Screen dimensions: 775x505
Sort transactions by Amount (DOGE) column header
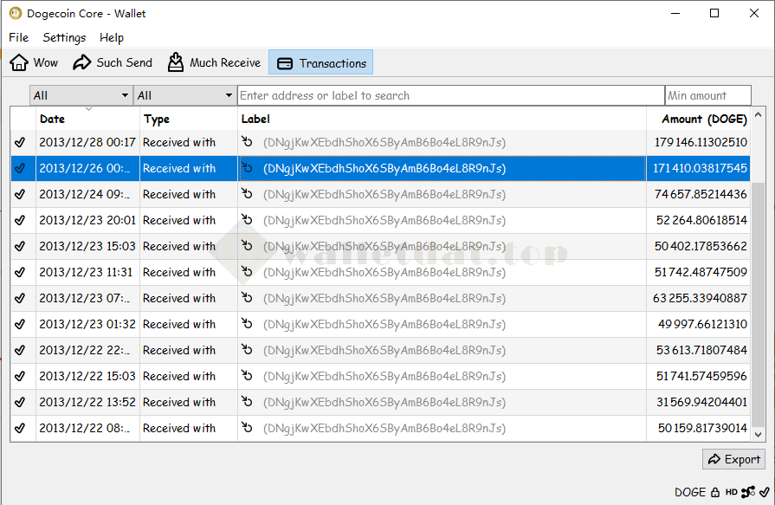[x=703, y=119]
